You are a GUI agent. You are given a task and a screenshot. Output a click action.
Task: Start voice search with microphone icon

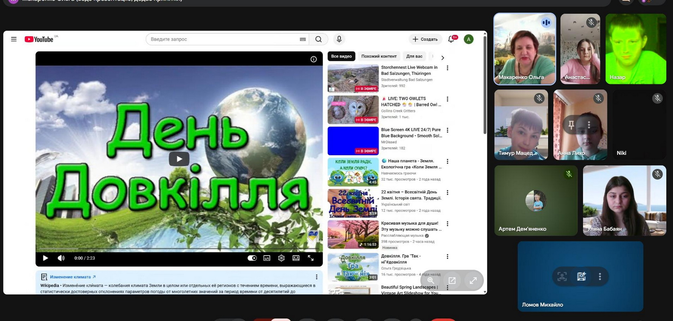(339, 39)
